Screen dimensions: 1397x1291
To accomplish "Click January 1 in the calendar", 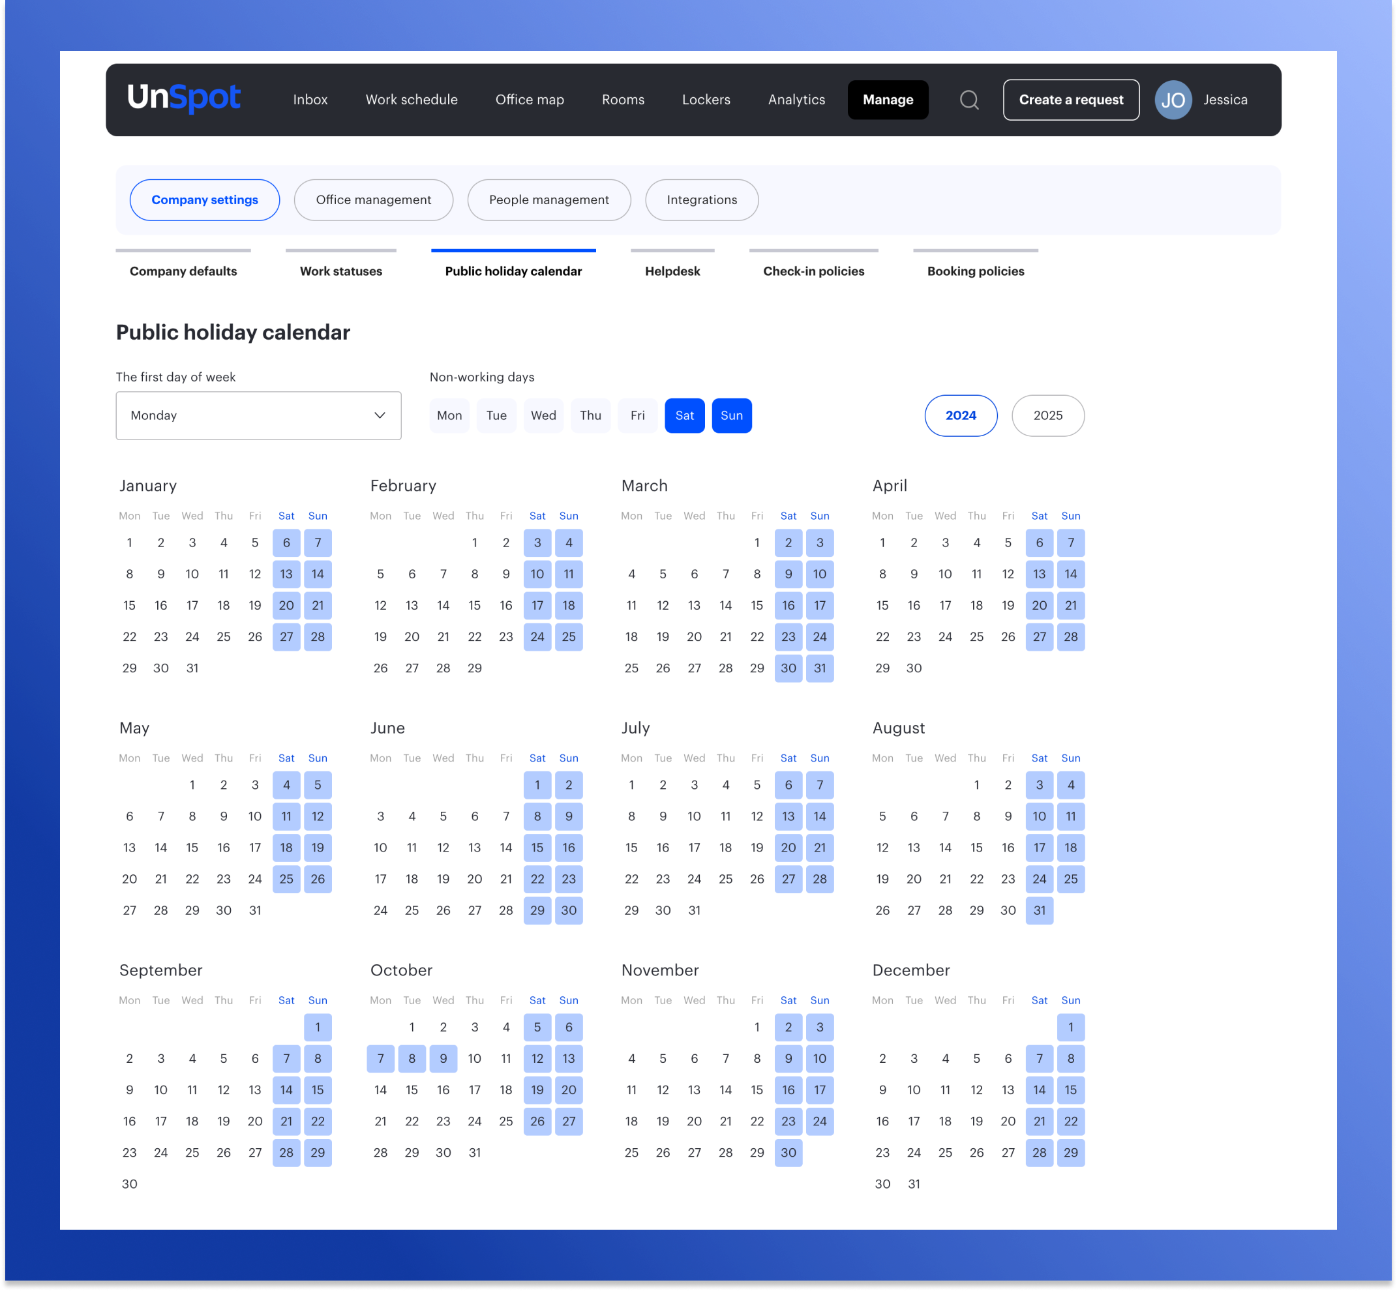I will [129, 542].
